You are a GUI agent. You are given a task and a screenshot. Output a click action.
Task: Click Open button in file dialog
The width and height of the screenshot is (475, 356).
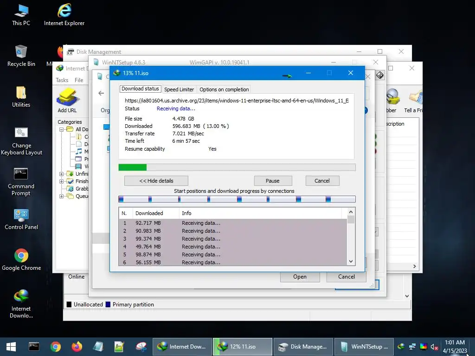[300, 277]
